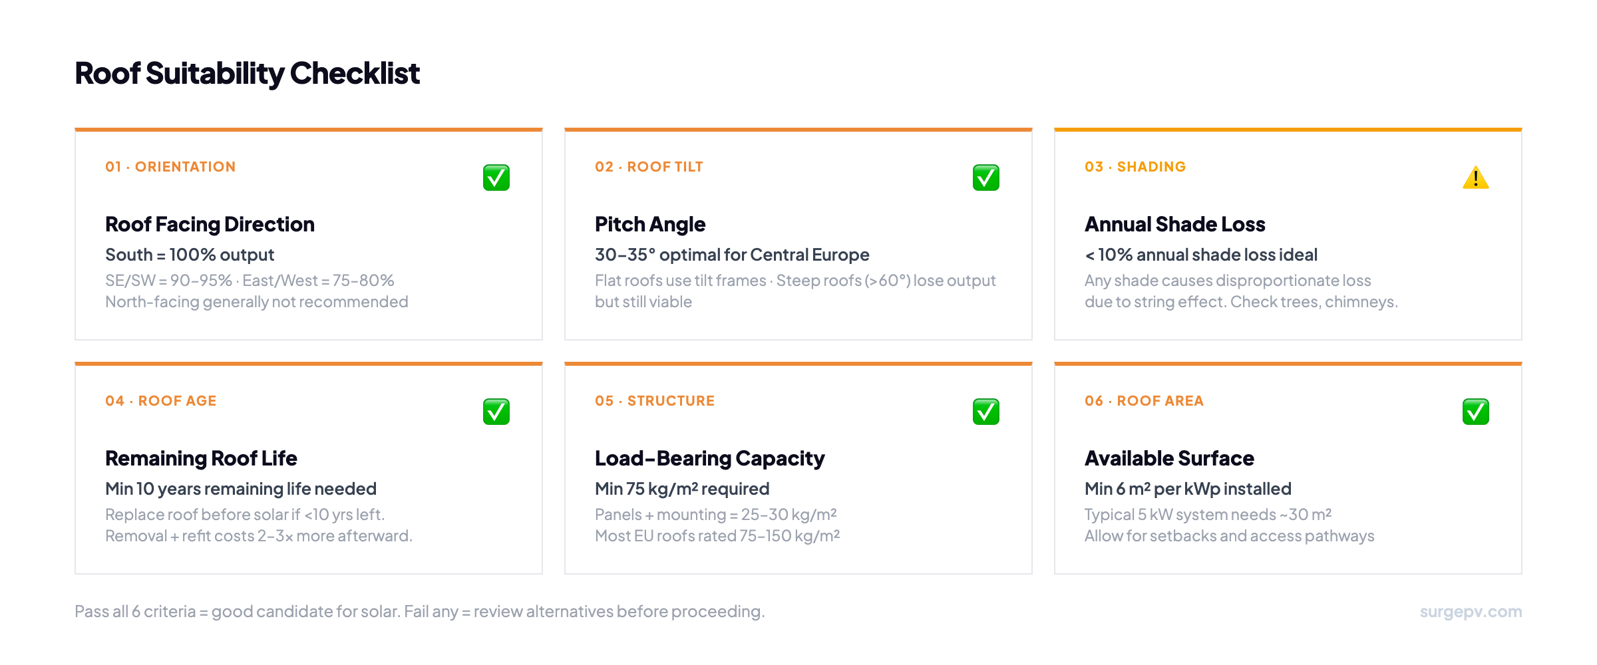Click the "Roof Facing Direction" heading
This screenshot has height=665, width=1597.
click(x=210, y=225)
